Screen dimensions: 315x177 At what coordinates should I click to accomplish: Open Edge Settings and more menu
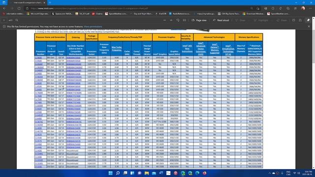[x=311, y=8]
